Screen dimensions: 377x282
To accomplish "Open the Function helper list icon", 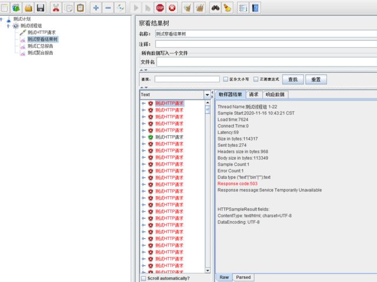I will pyautogui.click(x=243, y=8).
